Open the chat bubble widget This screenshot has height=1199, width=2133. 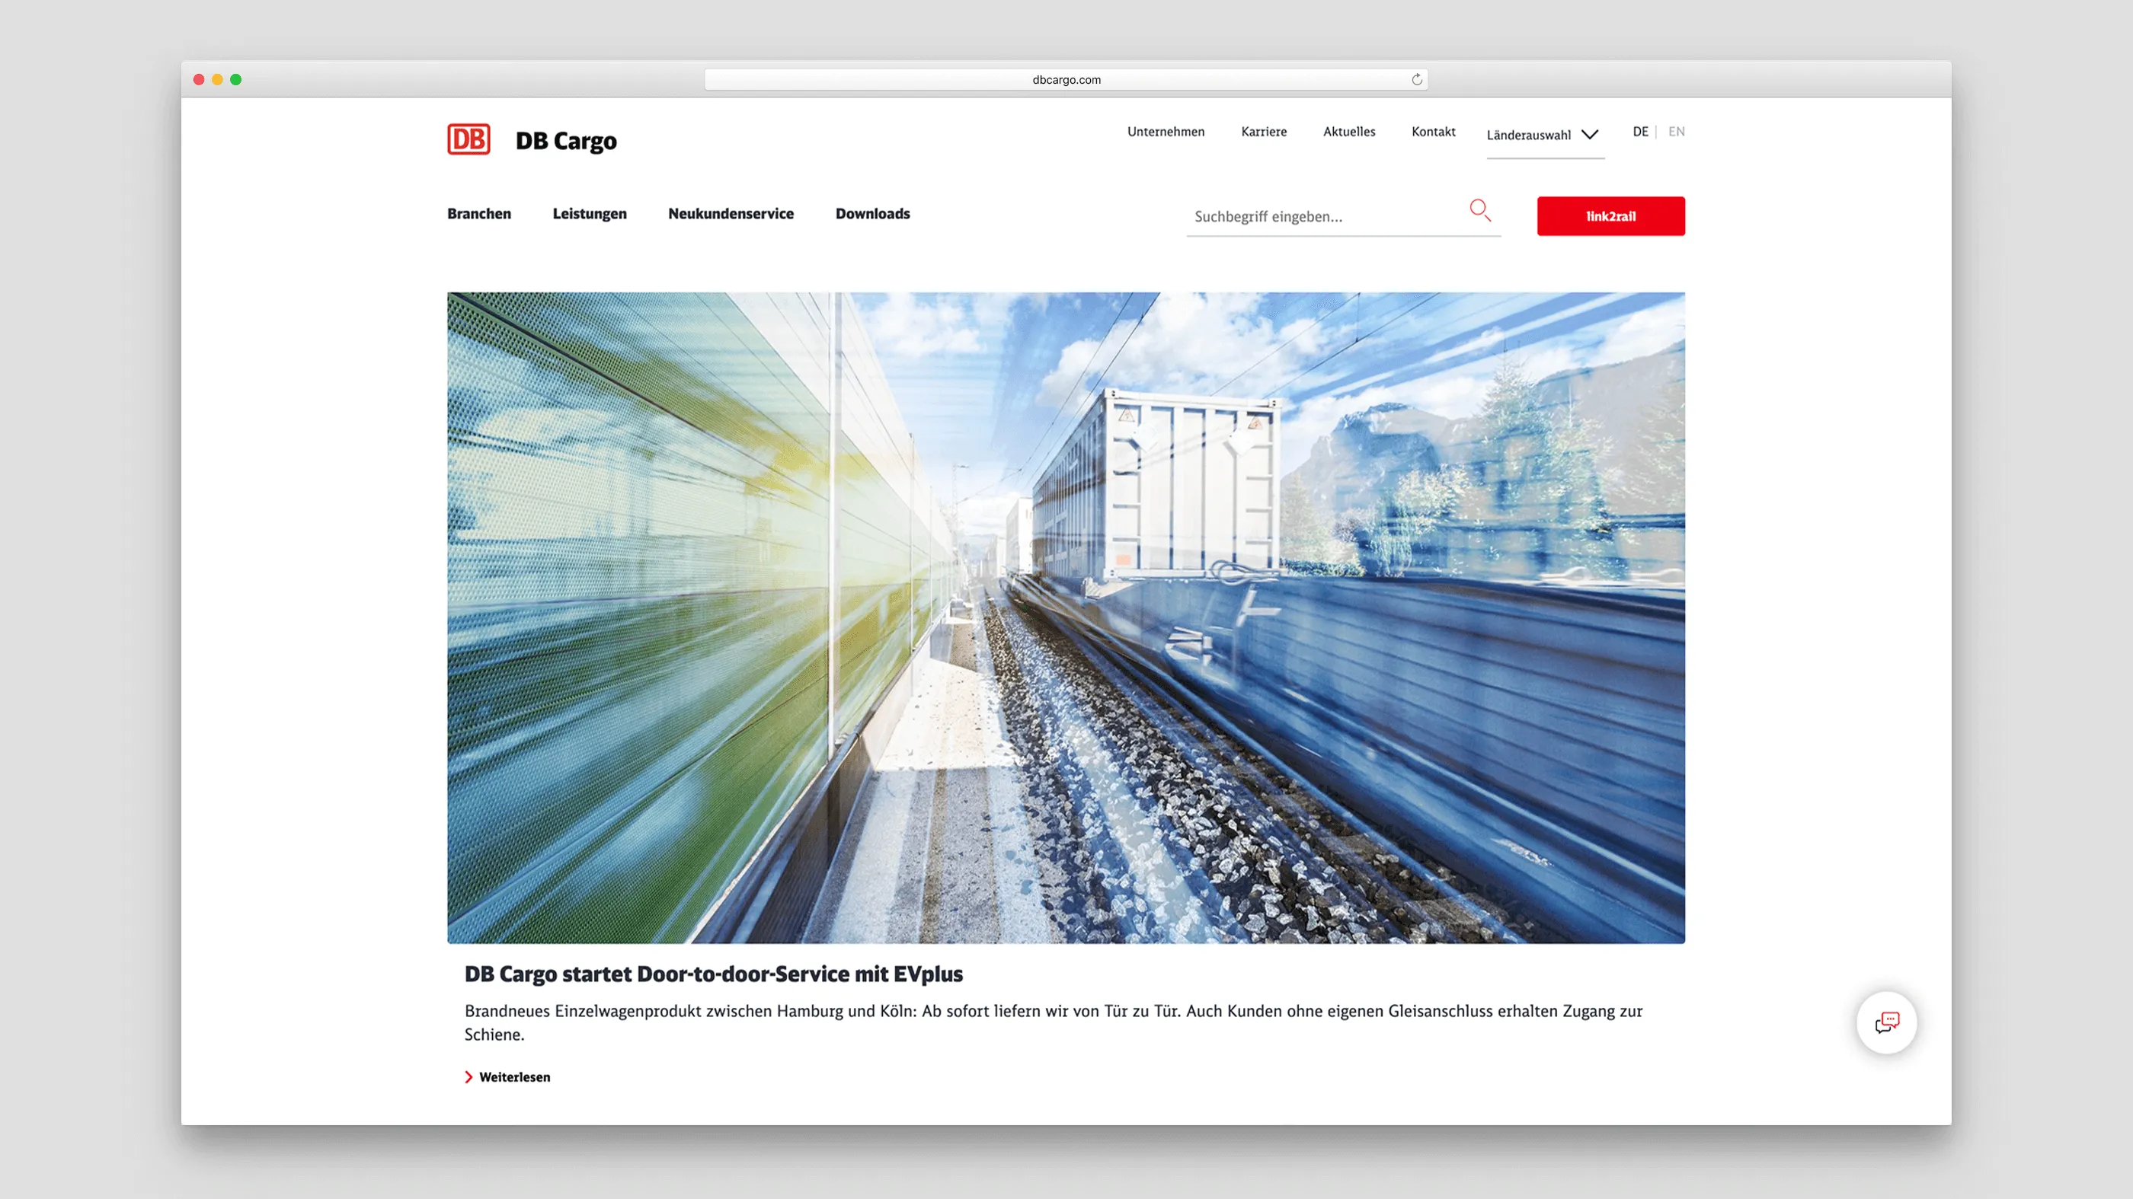tap(1887, 1022)
